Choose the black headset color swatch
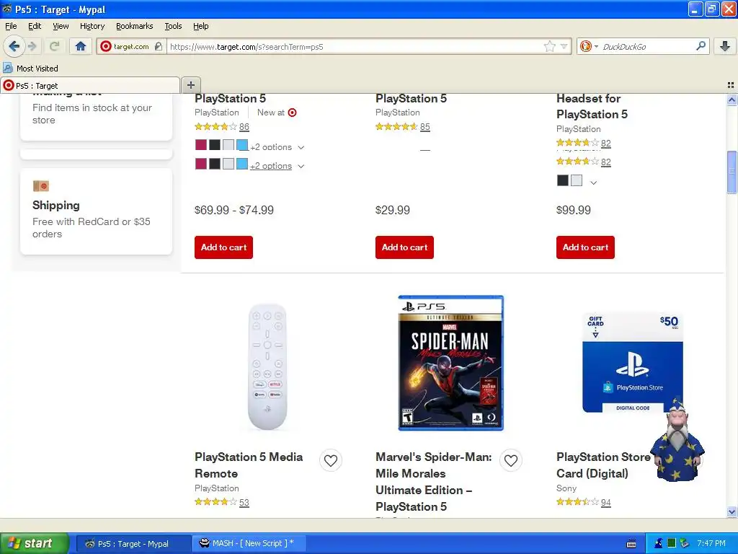Image resolution: width=738 pixels, height=554 pixels. coord(562,180)
